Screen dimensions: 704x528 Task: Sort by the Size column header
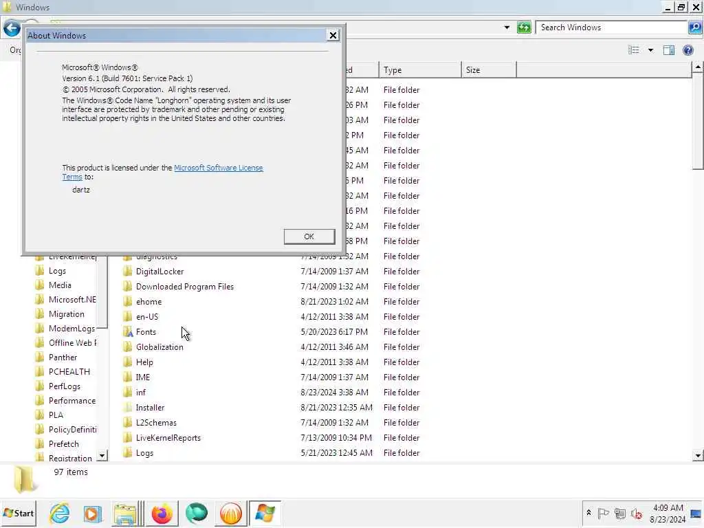click(x=489, y=70)
